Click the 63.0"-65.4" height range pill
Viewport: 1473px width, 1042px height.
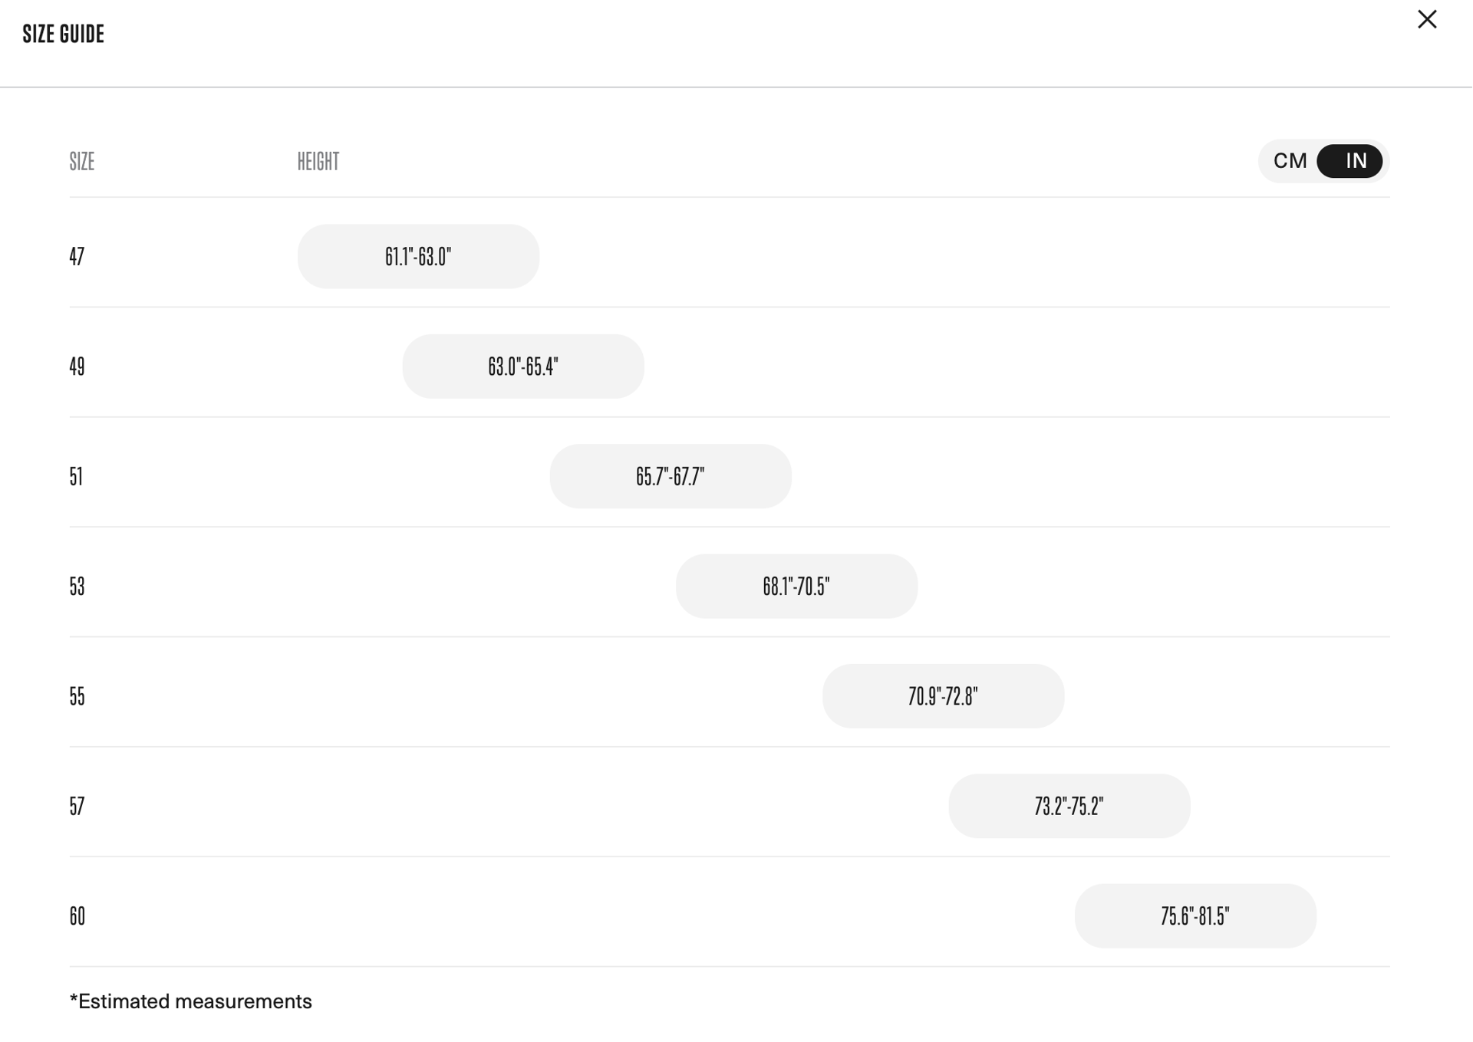pos(523,367)
